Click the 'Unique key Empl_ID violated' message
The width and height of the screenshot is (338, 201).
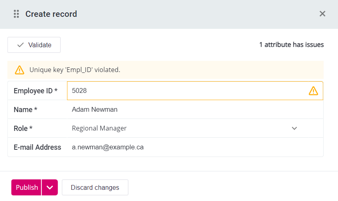click(75, 70)
